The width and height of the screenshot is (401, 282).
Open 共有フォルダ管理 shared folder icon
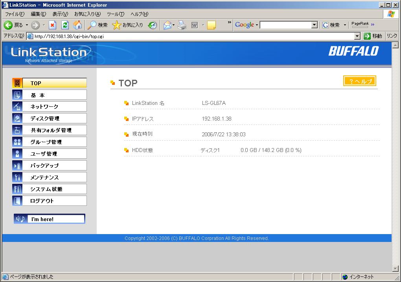[x=17, y=130]
